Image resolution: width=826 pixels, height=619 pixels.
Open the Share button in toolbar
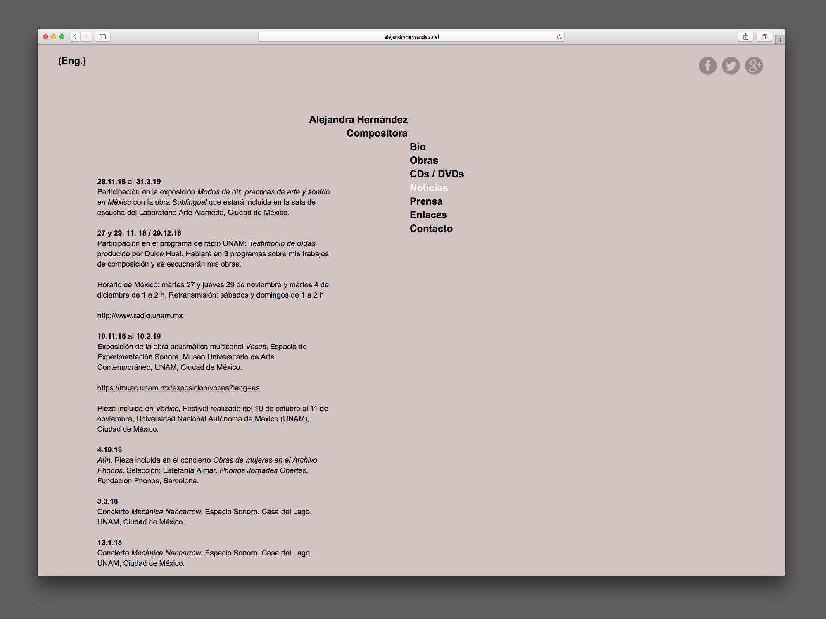745,37
